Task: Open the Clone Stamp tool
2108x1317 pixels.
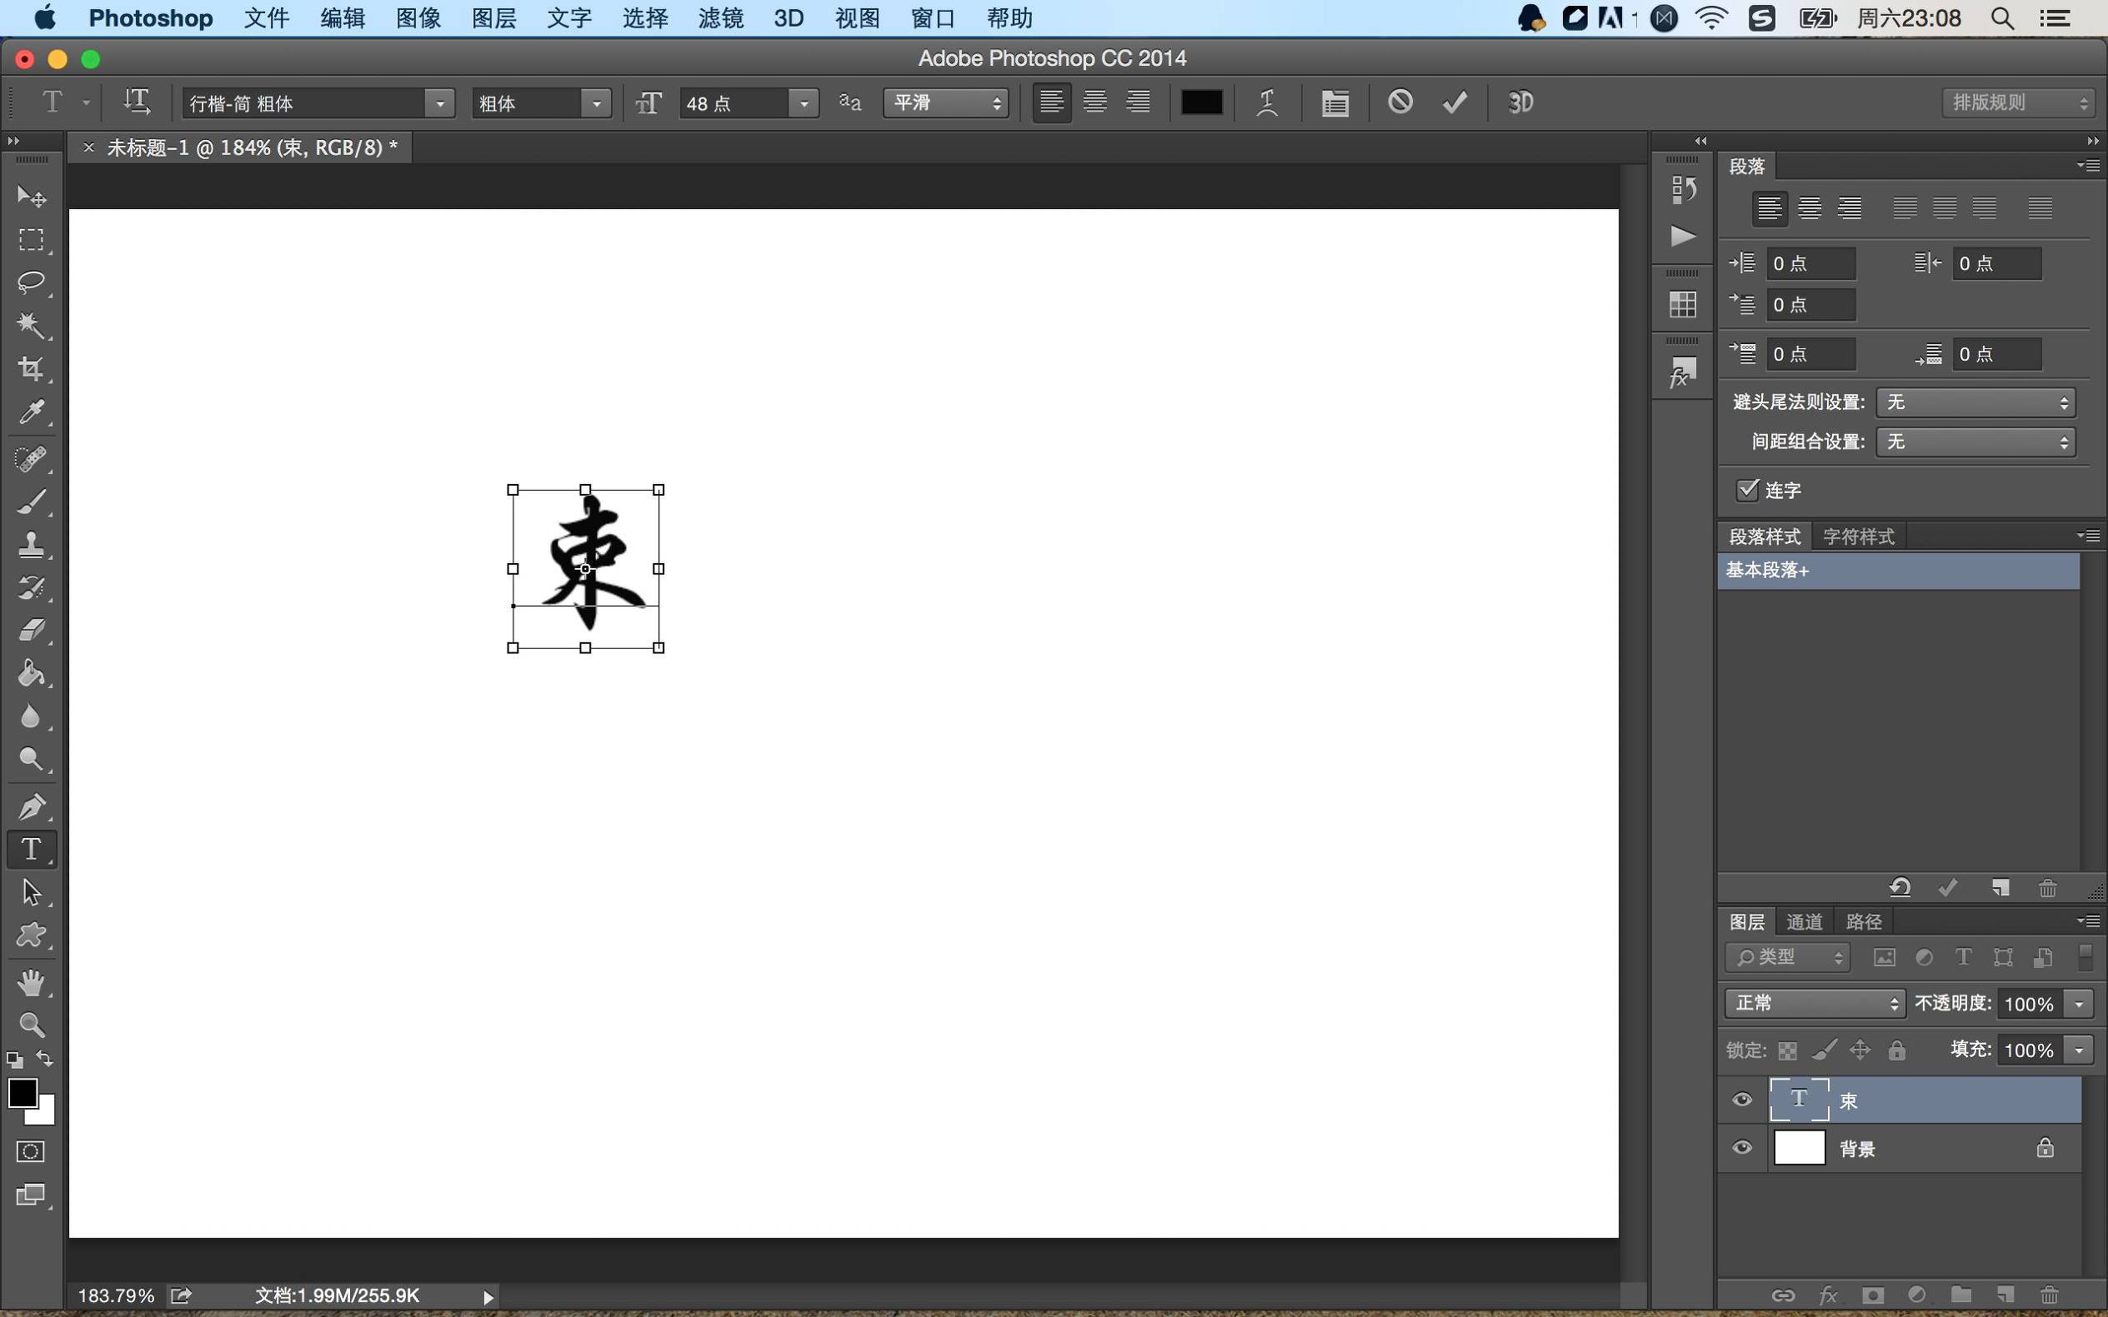Action: (32, 545)
